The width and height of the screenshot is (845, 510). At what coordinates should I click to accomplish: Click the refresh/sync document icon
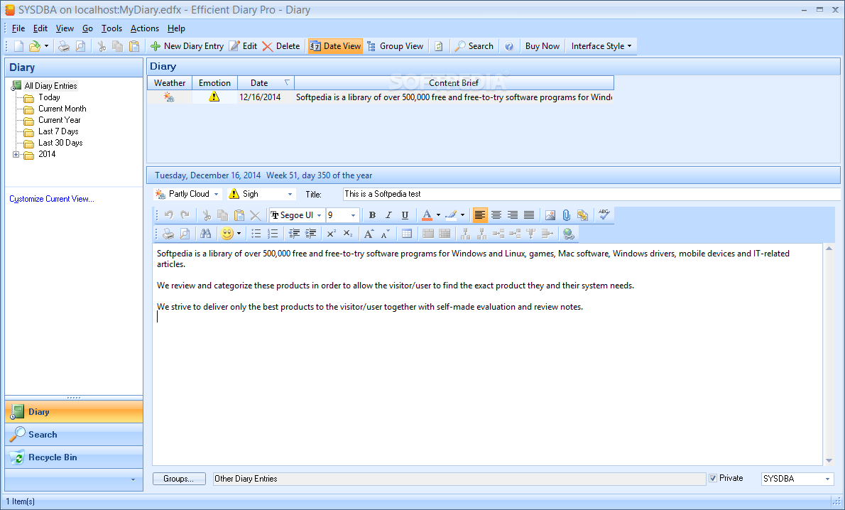point(439,46)
